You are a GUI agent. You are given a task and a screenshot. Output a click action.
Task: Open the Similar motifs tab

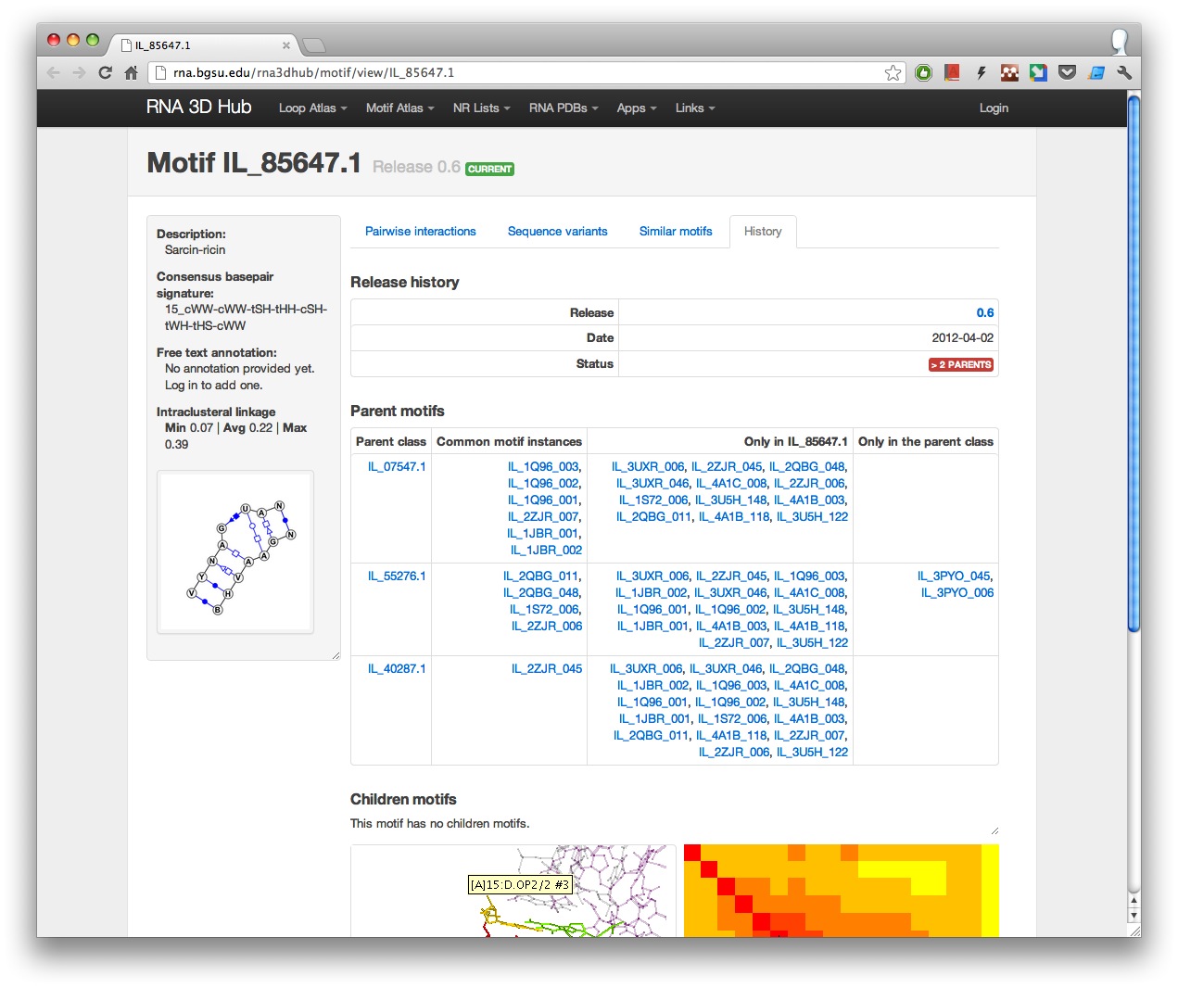pyautogui.click(x=676, y=232)
